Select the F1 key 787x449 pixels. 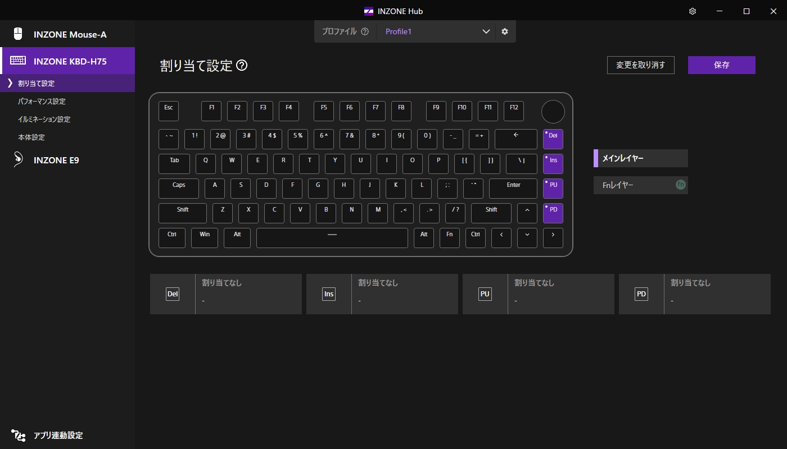click(x=211, y=111)
